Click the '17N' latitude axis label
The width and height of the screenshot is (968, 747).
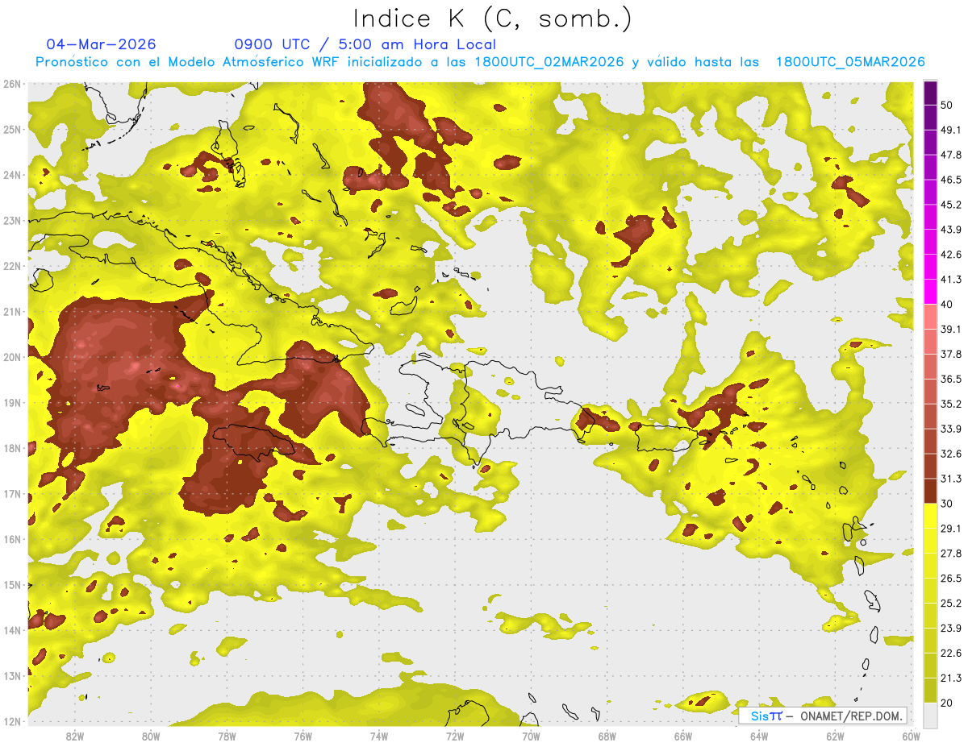(12, 494)
